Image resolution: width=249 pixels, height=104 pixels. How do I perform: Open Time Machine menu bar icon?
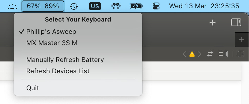[74, 6]
